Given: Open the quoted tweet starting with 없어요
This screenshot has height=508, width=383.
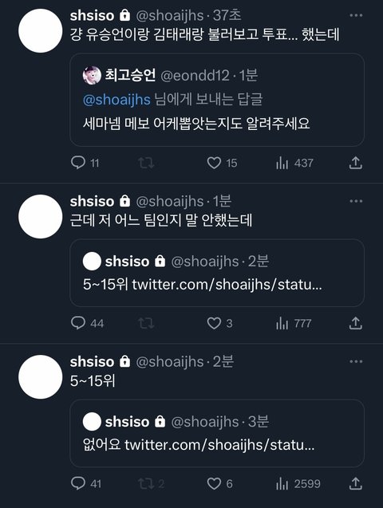Looking at the screenshot, I should click(217, 433).
